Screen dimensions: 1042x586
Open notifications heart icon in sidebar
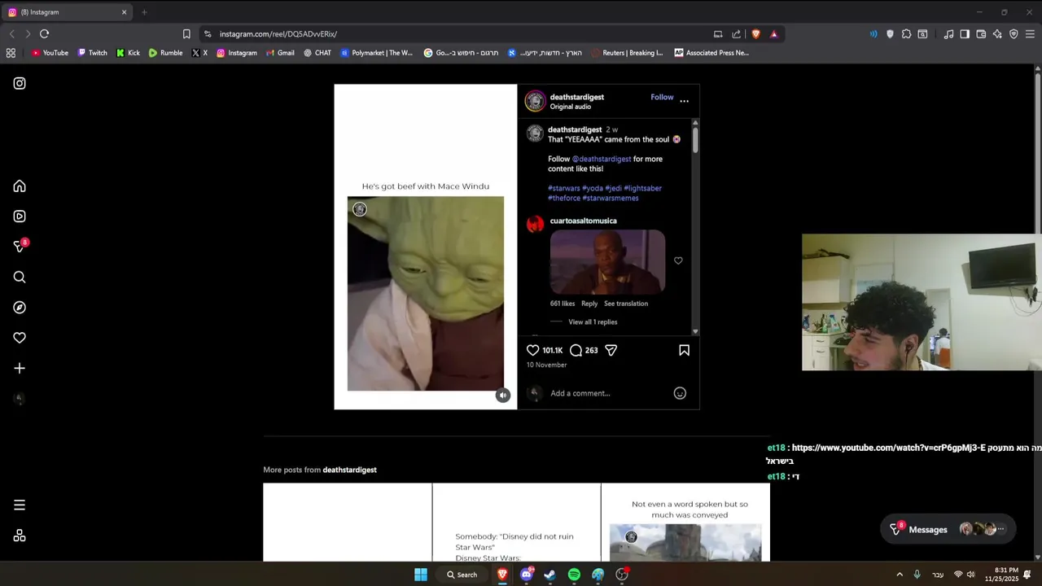(20, 338)
